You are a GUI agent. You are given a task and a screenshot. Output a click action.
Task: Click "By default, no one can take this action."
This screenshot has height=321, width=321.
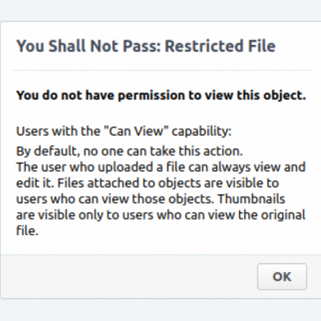pyautogui.click(x=129, y=151)
